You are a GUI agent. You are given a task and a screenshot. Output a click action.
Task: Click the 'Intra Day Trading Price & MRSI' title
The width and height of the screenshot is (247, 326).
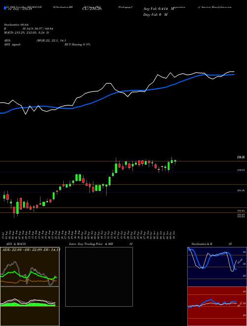(x=101, y=244)
